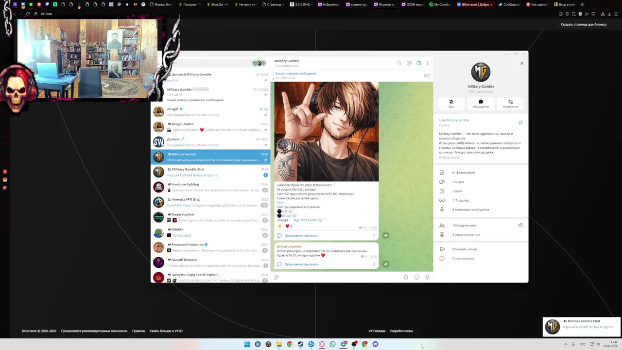Open Прокомментировать under Итоги розыгрыша post
This screenshot has width=622, height=350.
click(x=327, y=264)
